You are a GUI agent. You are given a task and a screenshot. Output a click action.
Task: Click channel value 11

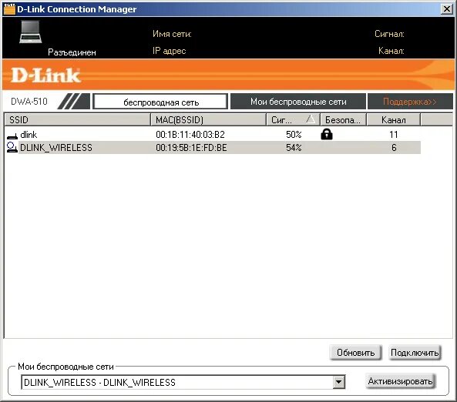click(394, 135)
